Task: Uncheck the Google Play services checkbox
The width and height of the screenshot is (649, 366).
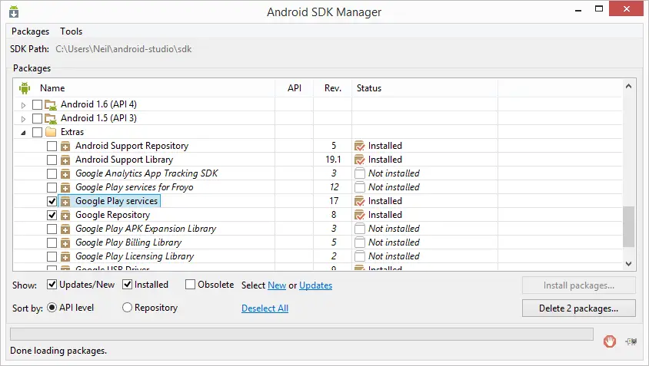Action: [52, 201]
